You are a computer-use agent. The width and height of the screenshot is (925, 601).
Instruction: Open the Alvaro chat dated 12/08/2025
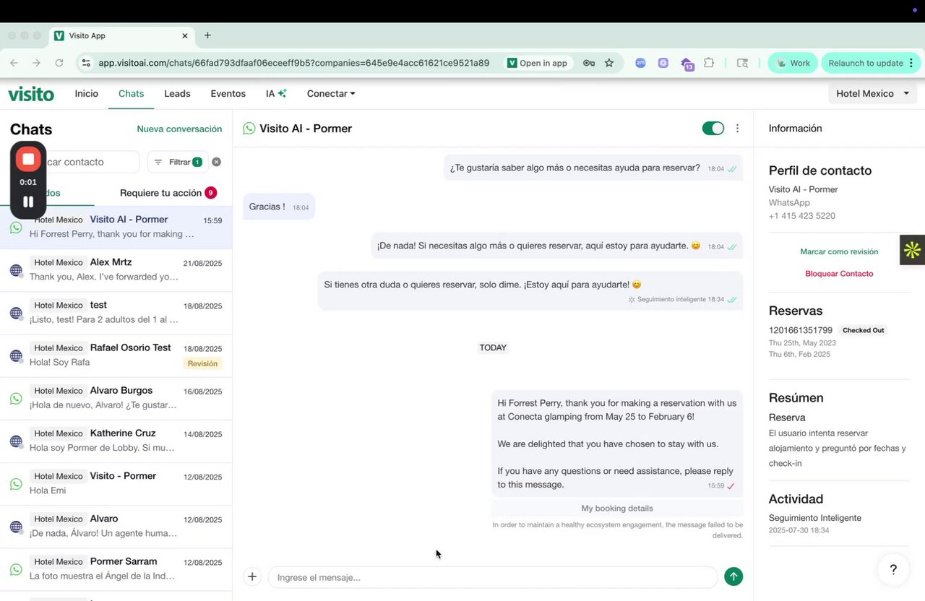[116, 526]
